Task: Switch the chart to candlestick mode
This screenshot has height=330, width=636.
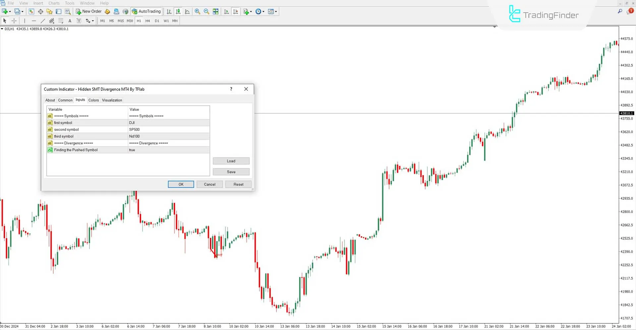Action: click(x=178, y=11)
